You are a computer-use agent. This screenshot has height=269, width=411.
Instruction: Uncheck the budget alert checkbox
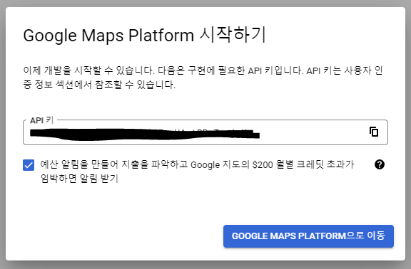29,165
